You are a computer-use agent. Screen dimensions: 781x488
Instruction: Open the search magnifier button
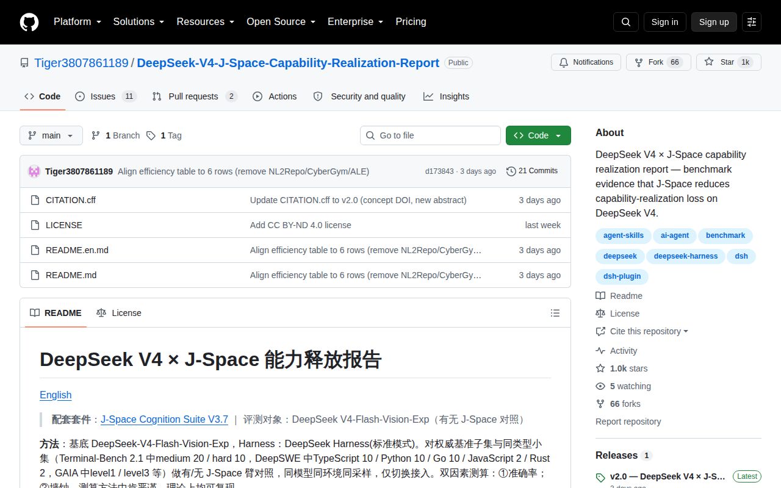click(x=626, y=22)
